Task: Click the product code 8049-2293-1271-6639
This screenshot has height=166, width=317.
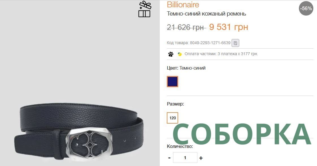Action: click(210, 43)
